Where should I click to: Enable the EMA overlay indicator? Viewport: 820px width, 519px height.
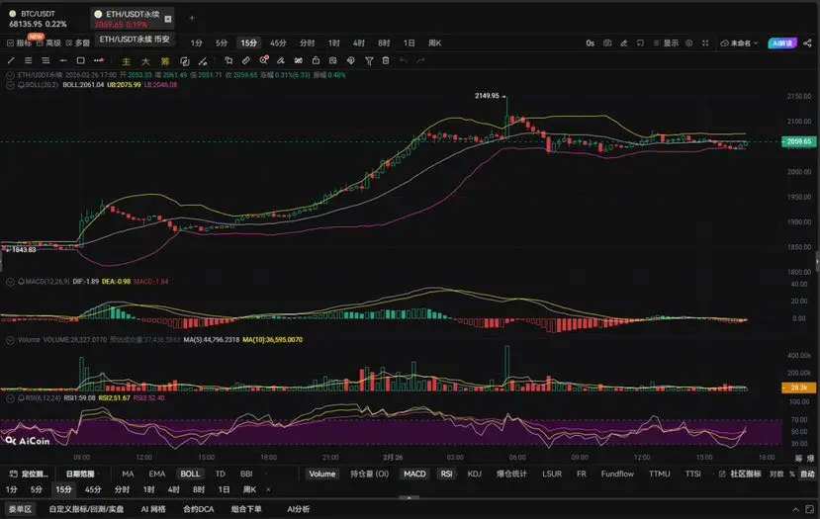pyautogui.click(x=157, y=475)
